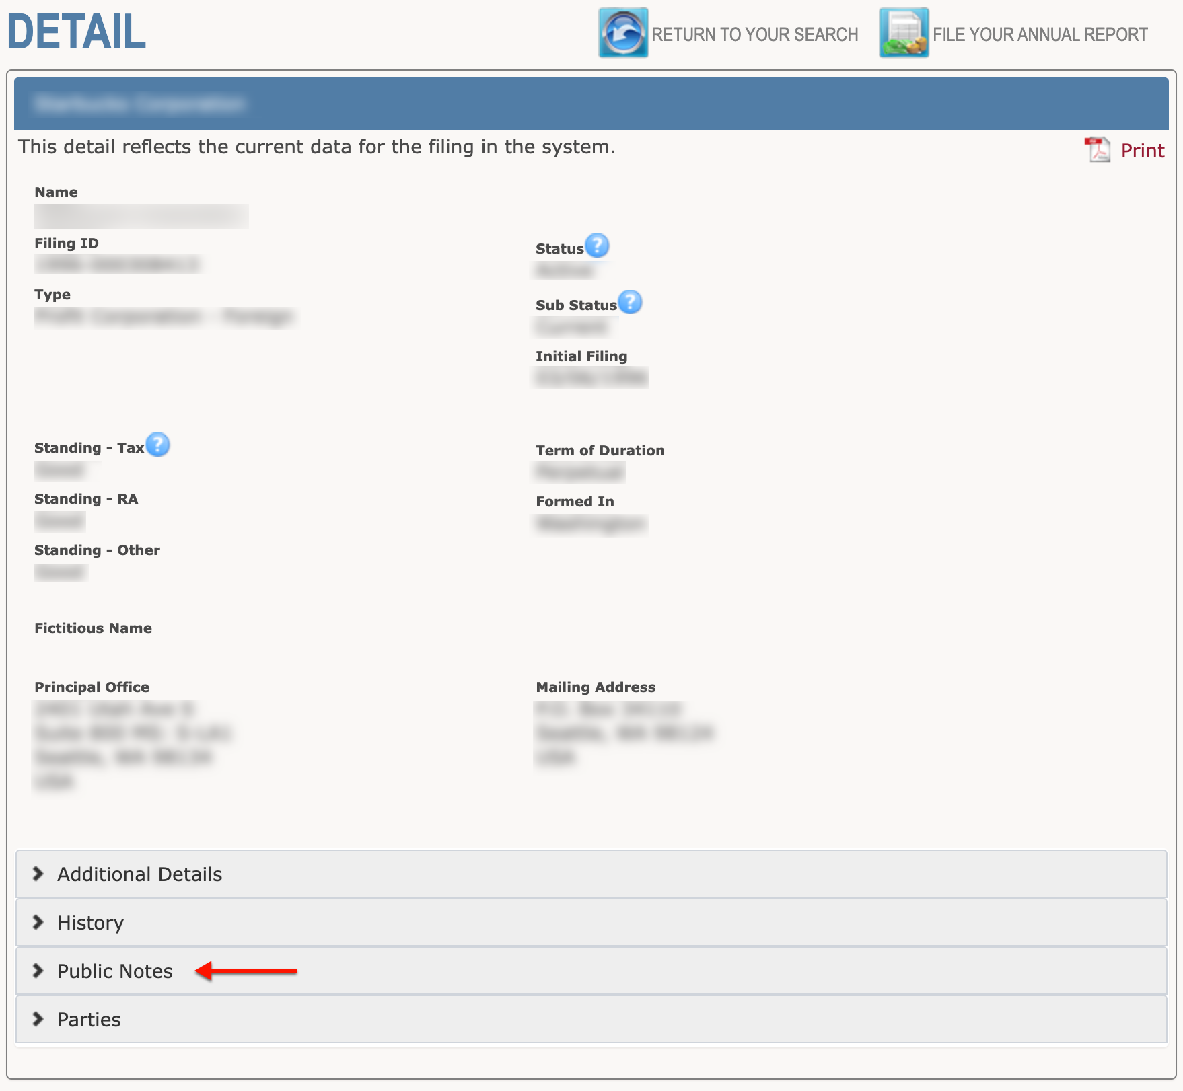Click the Filing ID label

click(67, 243)
